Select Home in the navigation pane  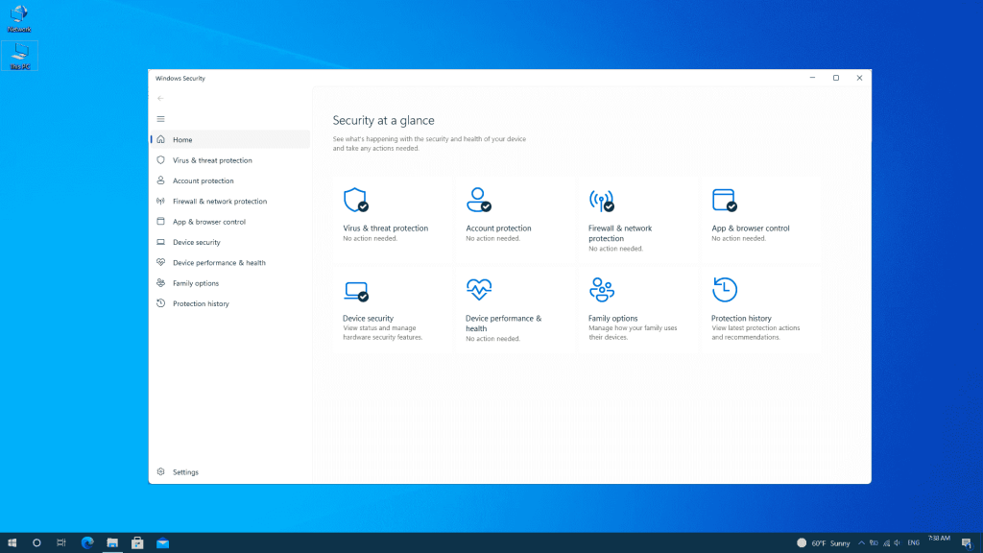coord(230,139)
